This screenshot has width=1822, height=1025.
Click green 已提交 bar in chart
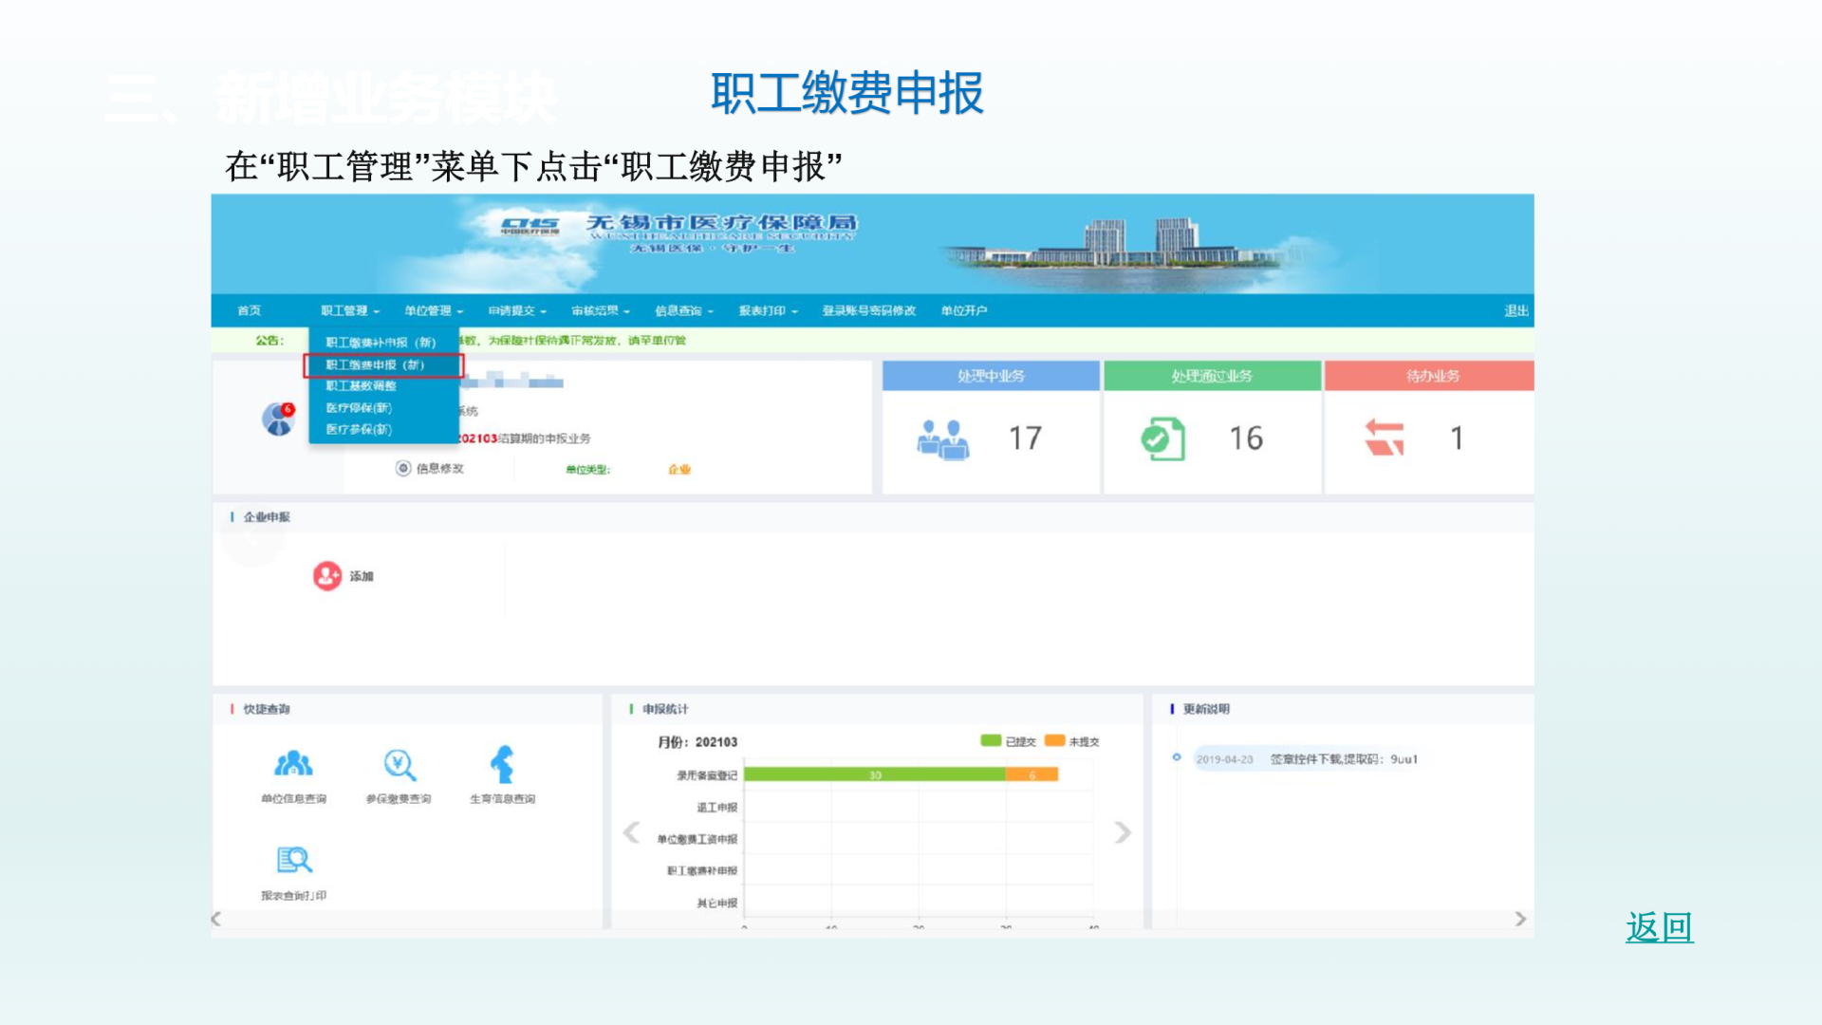pos(874,775)
